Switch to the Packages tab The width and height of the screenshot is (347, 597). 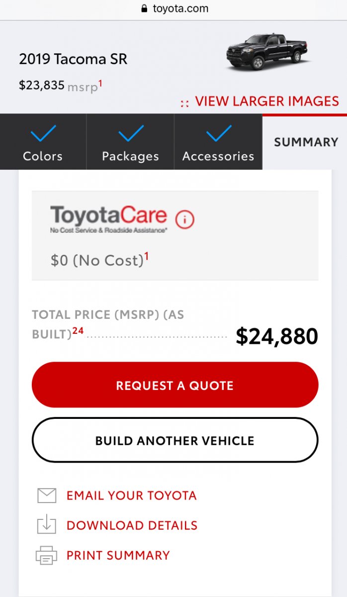(x=131, y=142)
